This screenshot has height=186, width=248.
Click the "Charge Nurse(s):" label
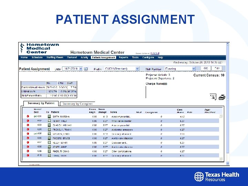[156, 84]
